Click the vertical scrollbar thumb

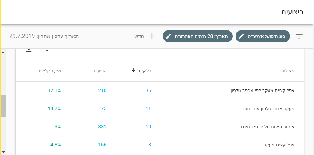(3, 106)
